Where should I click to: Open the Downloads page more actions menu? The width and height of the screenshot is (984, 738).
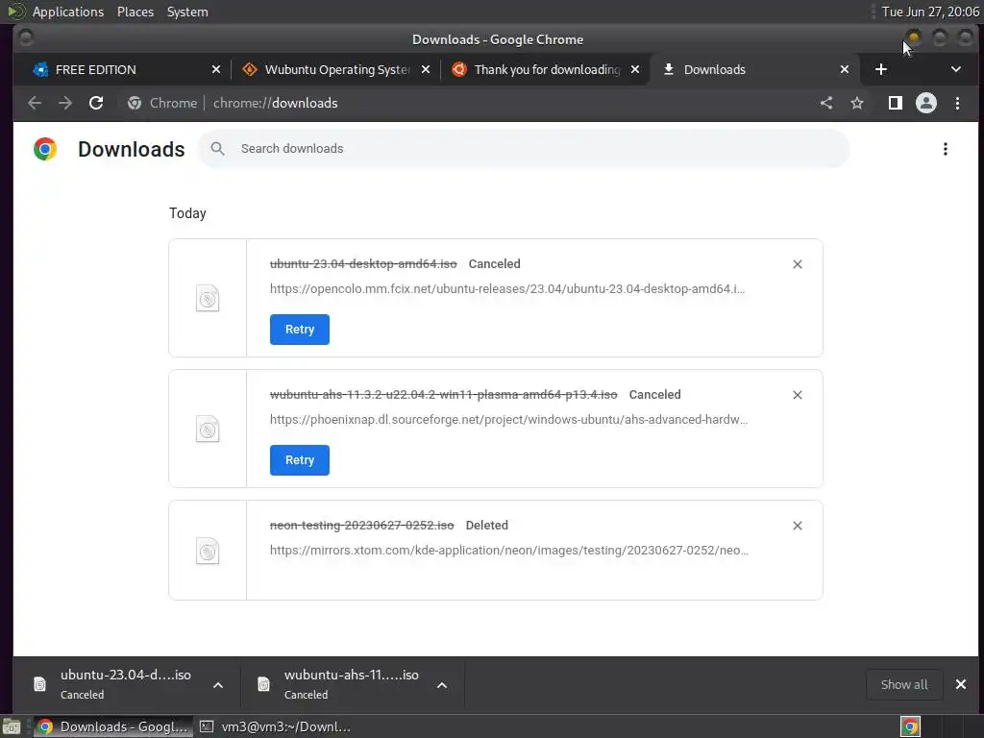[946, 149]
